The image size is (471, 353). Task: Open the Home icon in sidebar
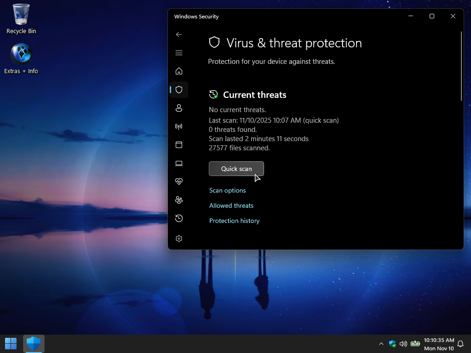coord(179,71)
